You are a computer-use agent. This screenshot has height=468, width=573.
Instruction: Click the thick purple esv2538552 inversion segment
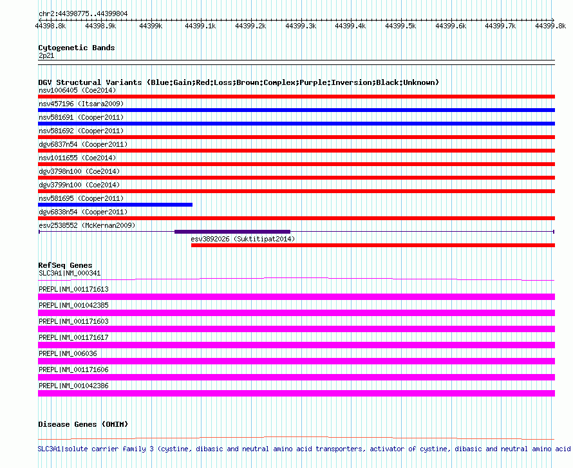coord(232,232)
